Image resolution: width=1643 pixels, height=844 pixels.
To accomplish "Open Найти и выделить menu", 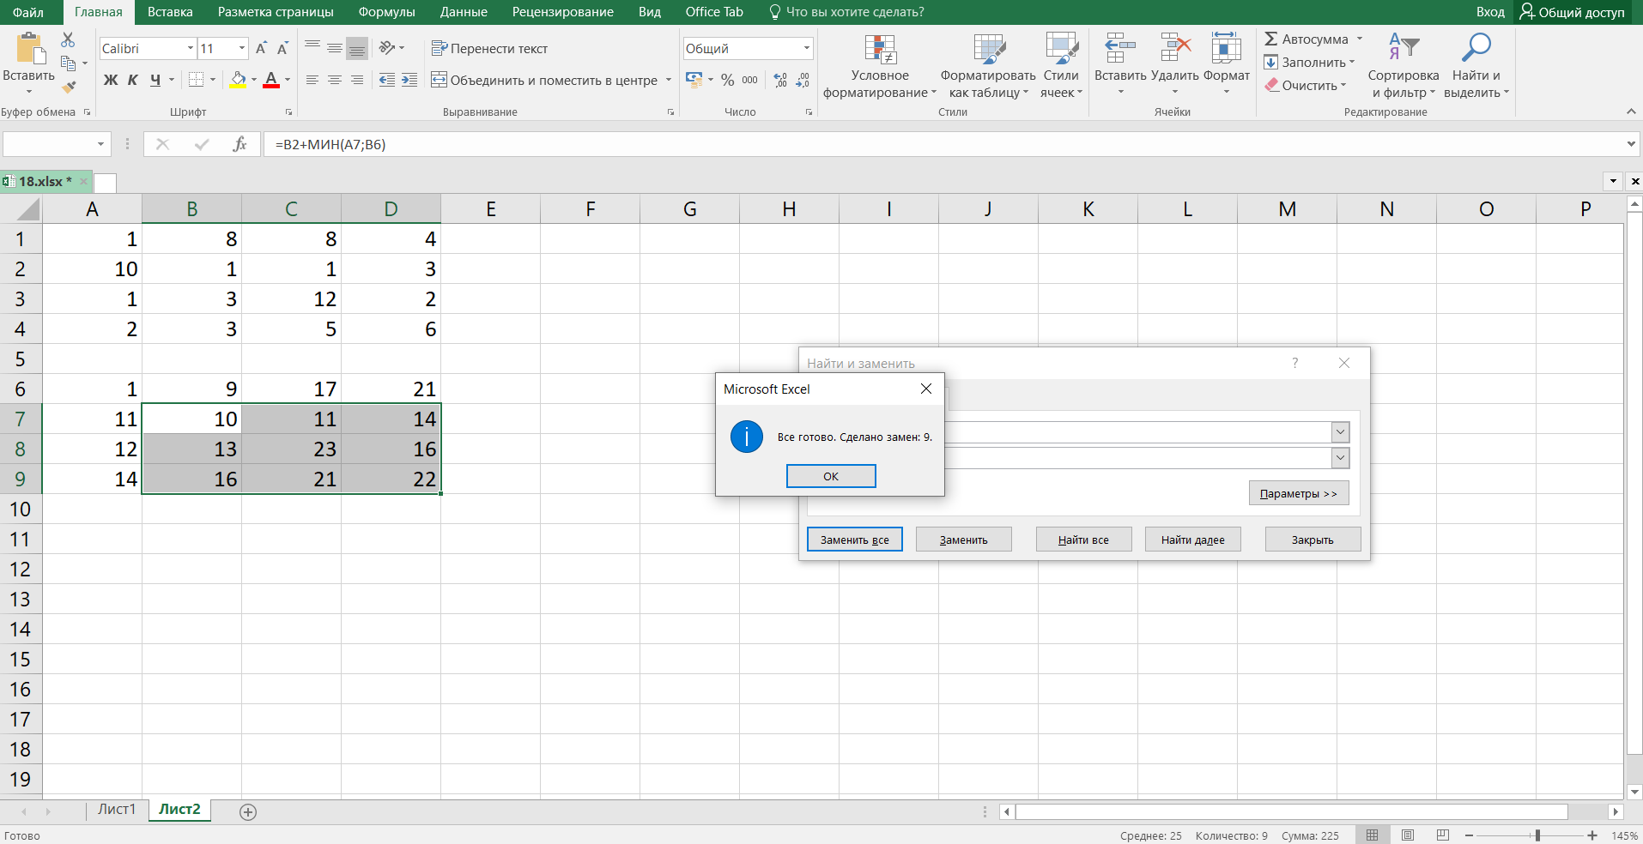I will tap(1476, 67).
